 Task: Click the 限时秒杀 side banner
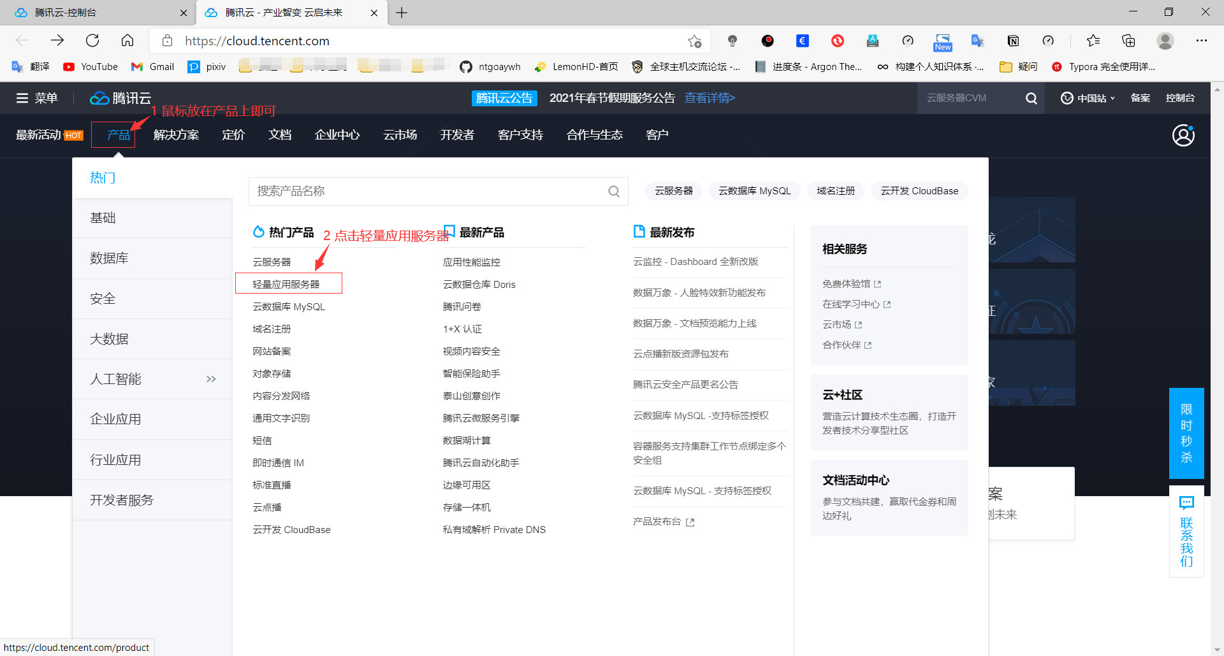(x=1186, y=433)
